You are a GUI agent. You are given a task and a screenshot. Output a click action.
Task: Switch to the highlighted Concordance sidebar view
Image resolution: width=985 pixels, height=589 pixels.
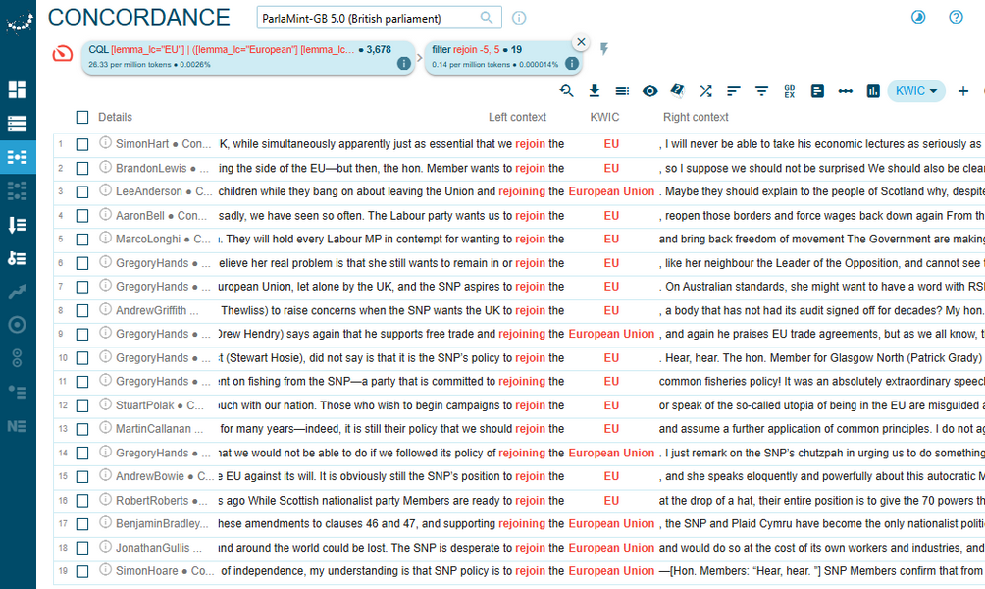[x=17, y=156]
